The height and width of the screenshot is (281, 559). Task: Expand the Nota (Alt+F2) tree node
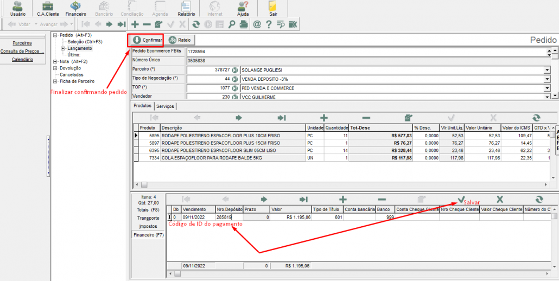[55, 62]
